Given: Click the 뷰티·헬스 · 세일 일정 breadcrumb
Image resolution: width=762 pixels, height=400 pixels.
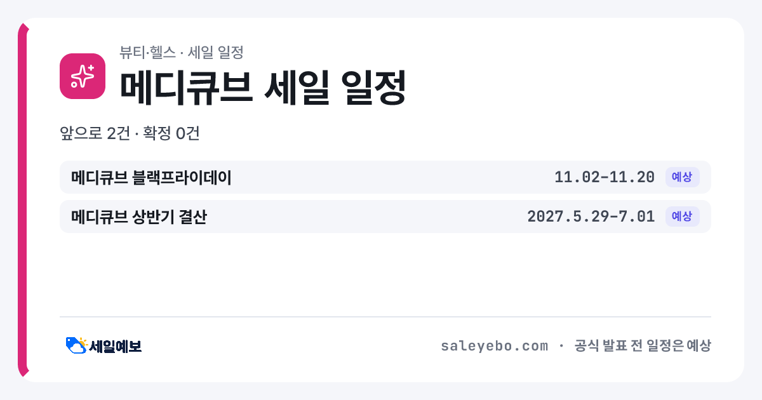Looking at the screenshot, I should click(182, 52).
